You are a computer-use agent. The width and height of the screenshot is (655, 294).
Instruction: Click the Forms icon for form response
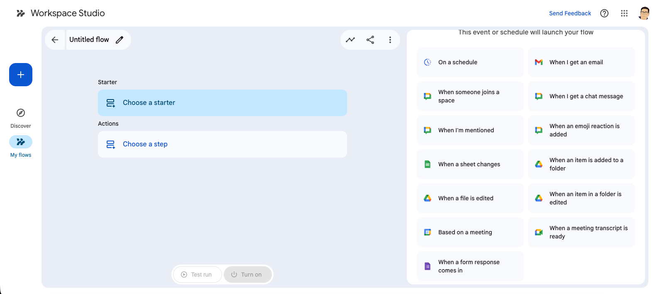click(x=428, y=266)
